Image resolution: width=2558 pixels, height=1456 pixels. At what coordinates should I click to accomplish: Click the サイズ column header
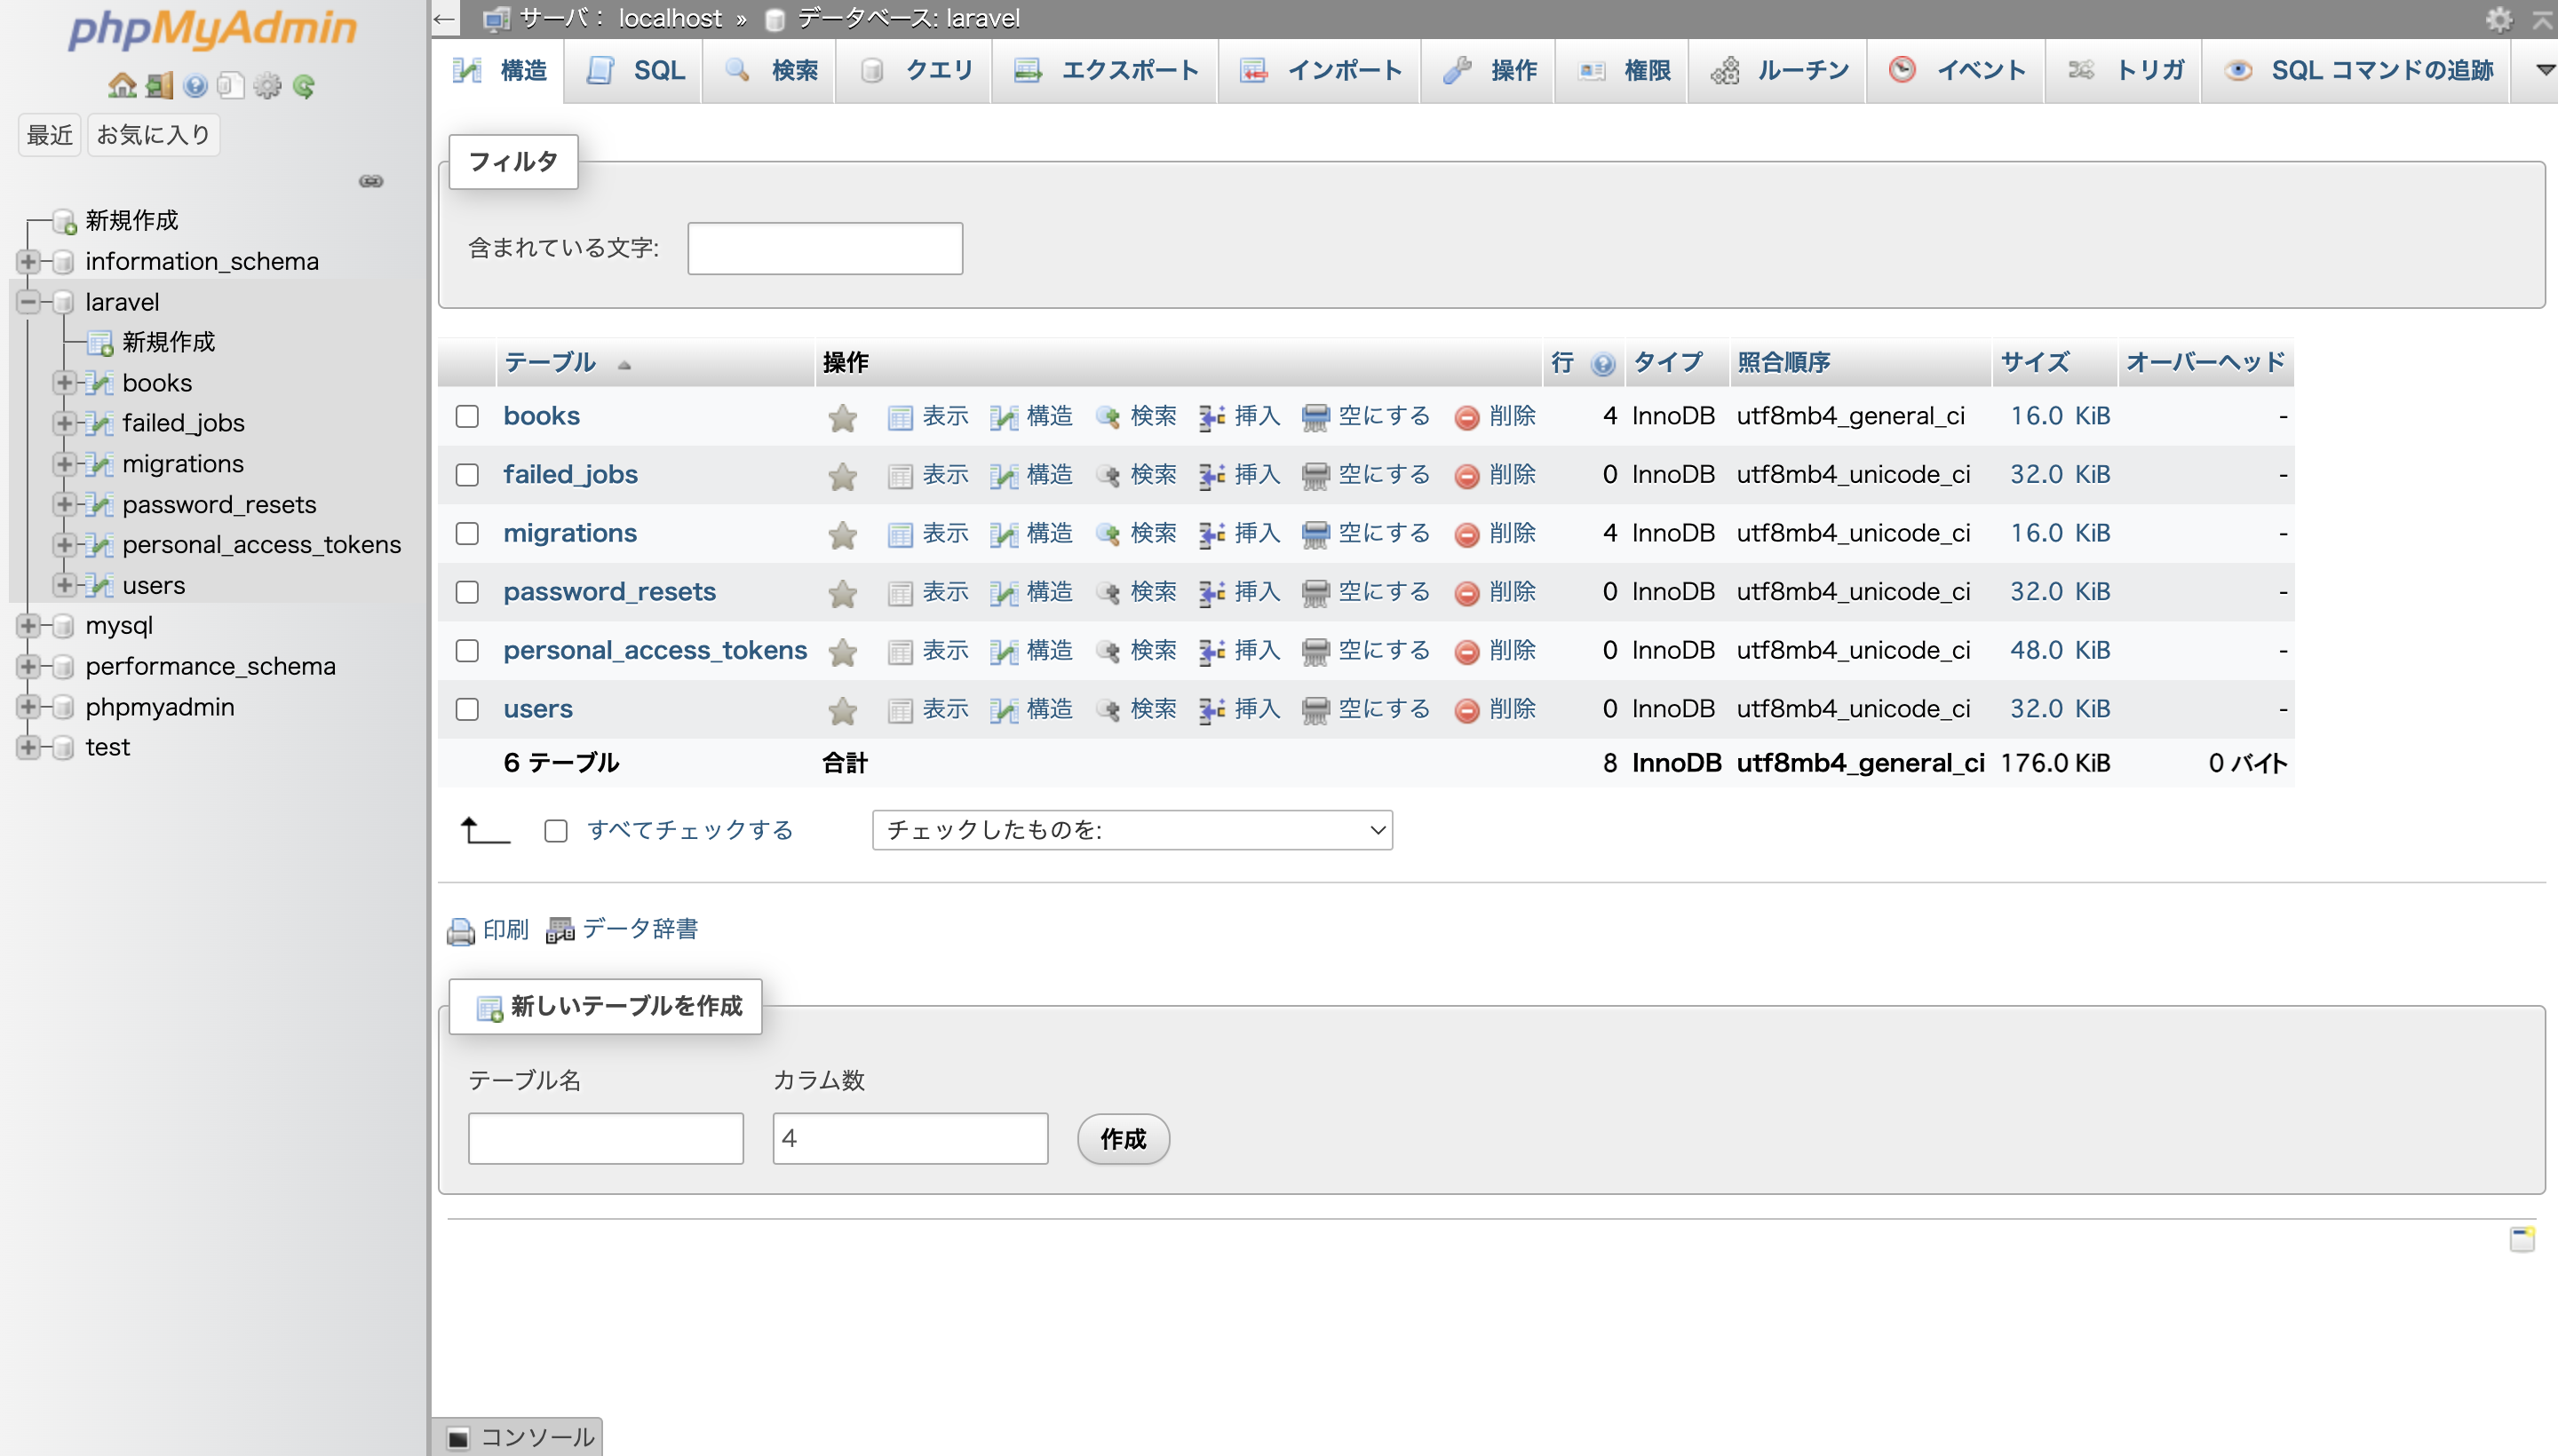click(2035, 362)
